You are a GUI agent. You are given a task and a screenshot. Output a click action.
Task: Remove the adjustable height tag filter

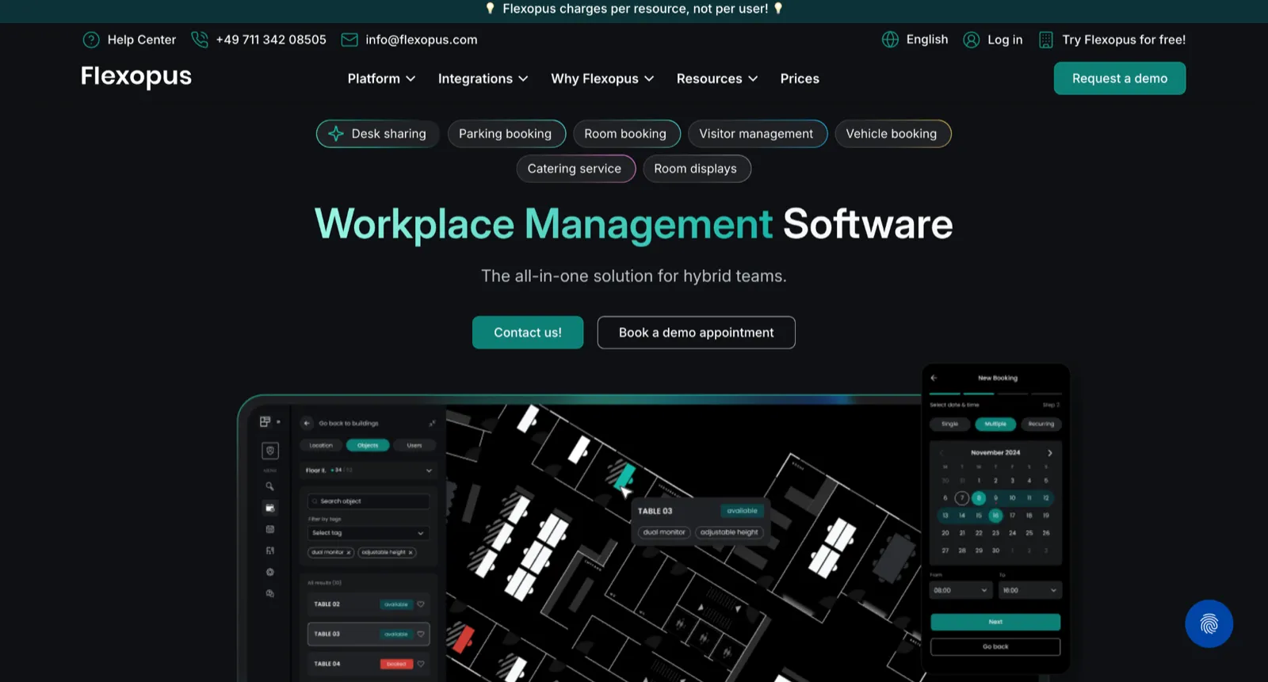pos(411,553)
